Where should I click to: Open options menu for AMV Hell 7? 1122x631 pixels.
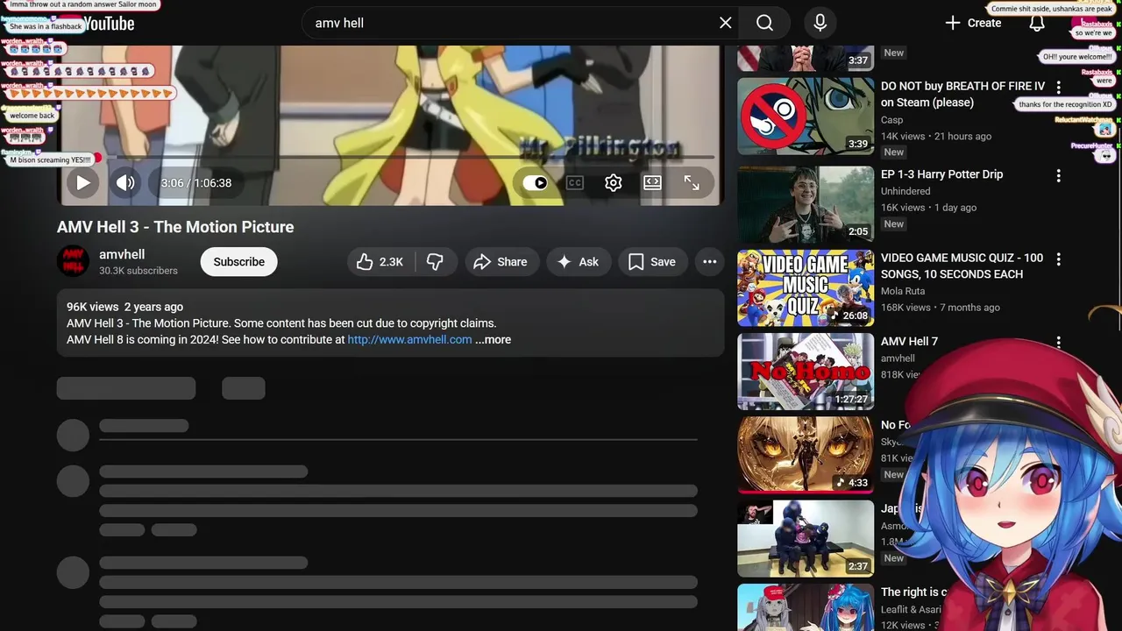(x=1059, y=343)
